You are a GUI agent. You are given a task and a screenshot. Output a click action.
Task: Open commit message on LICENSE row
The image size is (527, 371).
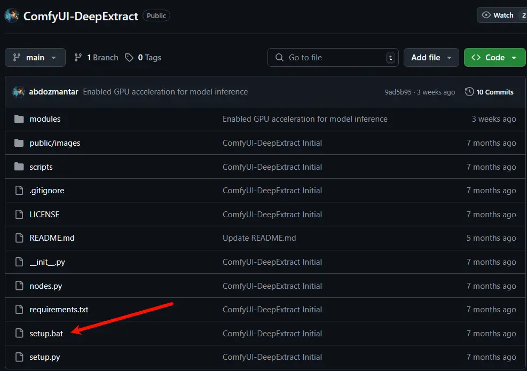pyautogui.click(x=272, y=215)
